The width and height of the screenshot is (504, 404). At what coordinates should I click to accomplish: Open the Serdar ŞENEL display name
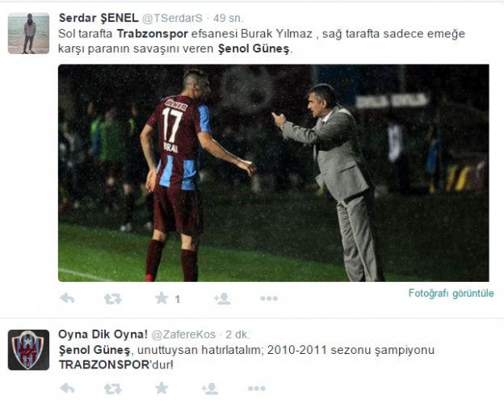[x=99, y=18]
